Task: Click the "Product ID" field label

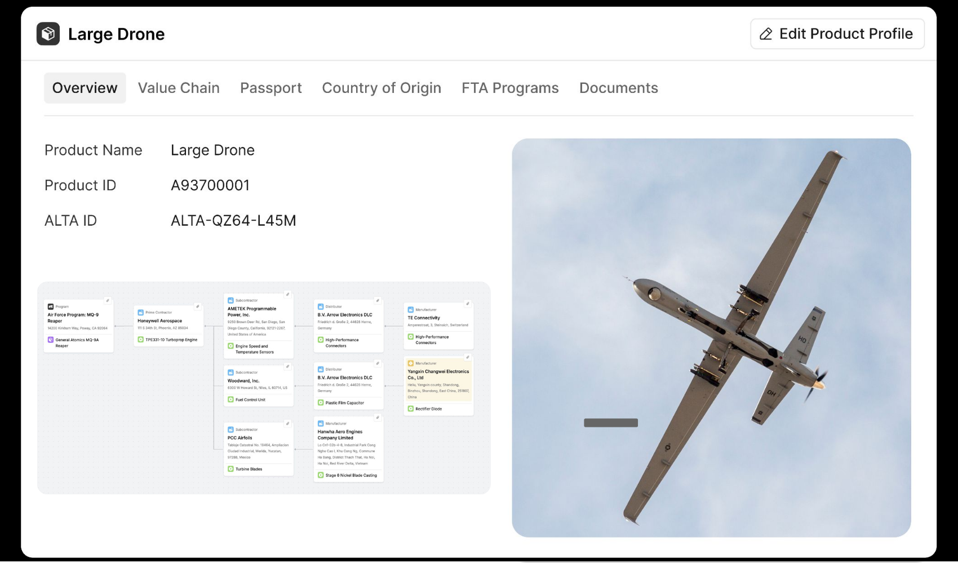Action: (80, 185)
